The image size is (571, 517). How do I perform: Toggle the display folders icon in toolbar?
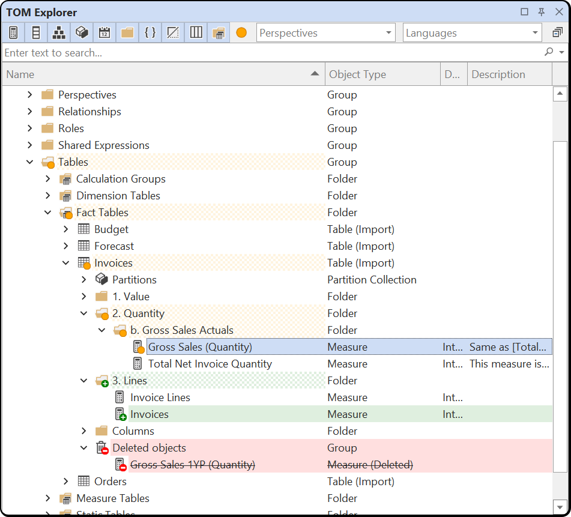pyautogui.click(x=127, y=33)
